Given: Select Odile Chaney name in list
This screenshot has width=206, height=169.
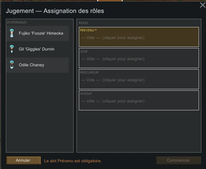Looking at the screenshot, I should click(x=31, y=65).
